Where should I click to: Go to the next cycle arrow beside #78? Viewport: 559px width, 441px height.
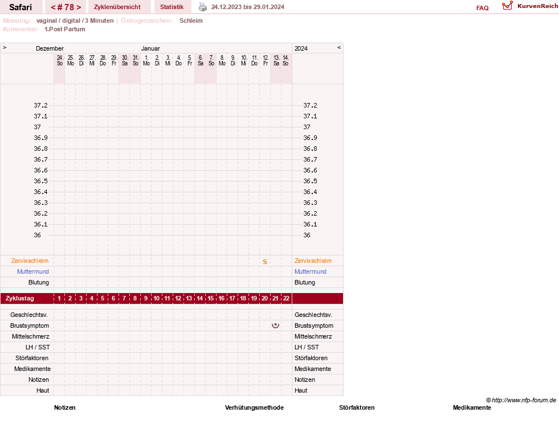click(x=79, y=7)
